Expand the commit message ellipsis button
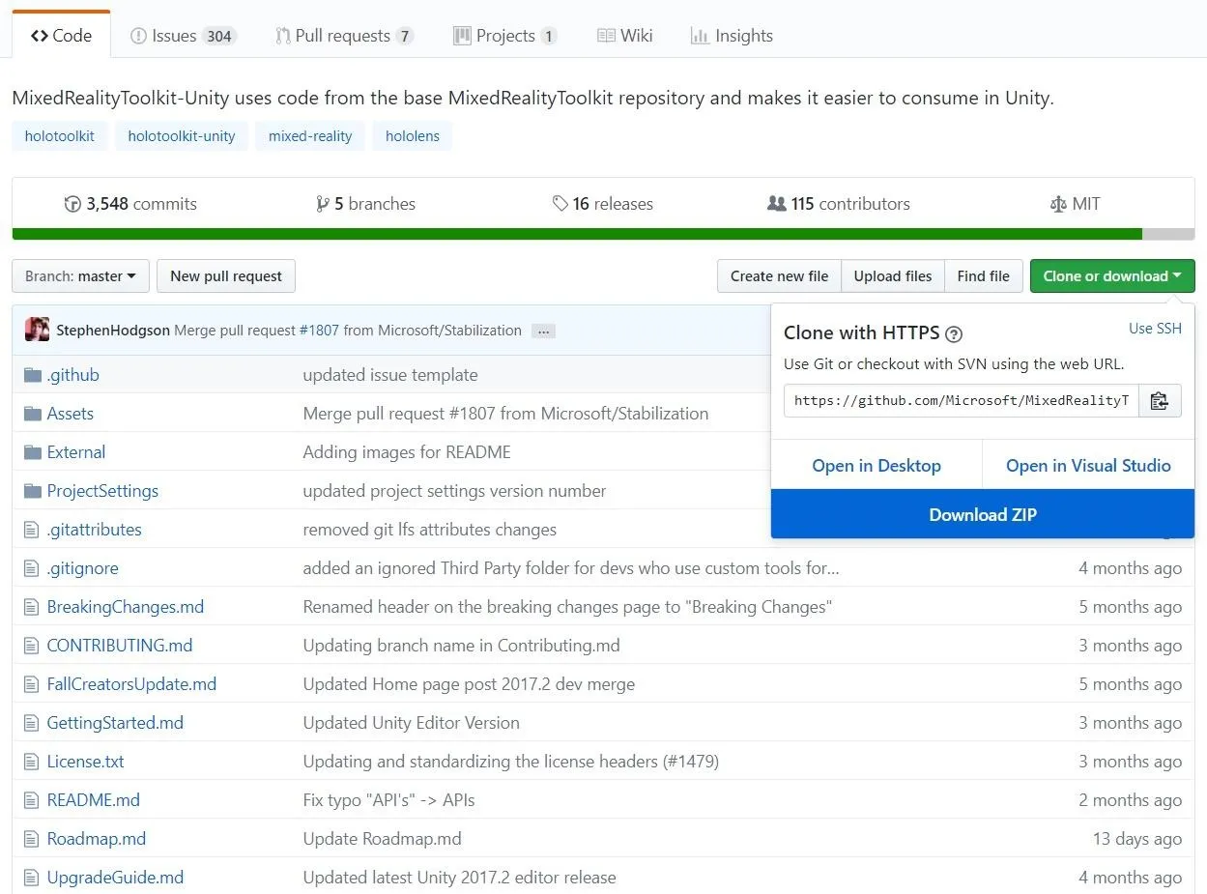 pyautogui.click(x=544, y=331)
